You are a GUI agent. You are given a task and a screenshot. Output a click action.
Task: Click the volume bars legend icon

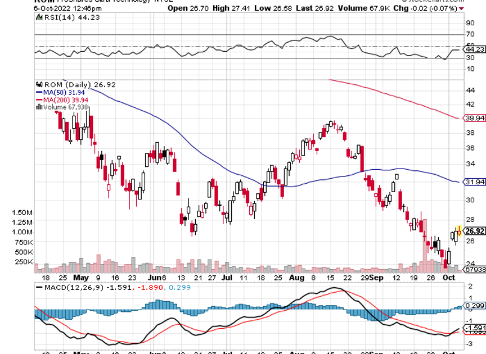pos(39,106)
